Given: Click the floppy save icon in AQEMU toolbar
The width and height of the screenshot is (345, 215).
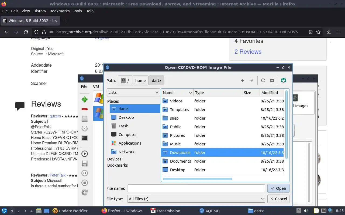Looking at the screenshot, I should pos(85,163).
